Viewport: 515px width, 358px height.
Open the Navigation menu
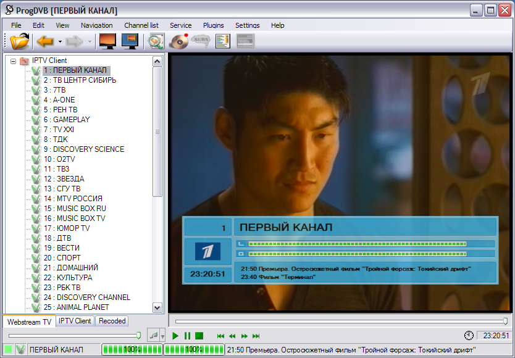pos(96,25)
